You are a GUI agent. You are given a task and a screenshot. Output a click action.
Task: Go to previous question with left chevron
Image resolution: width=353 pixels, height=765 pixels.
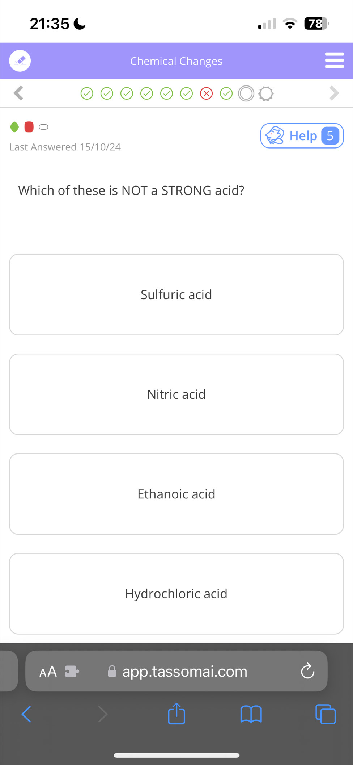pos(18,93)
